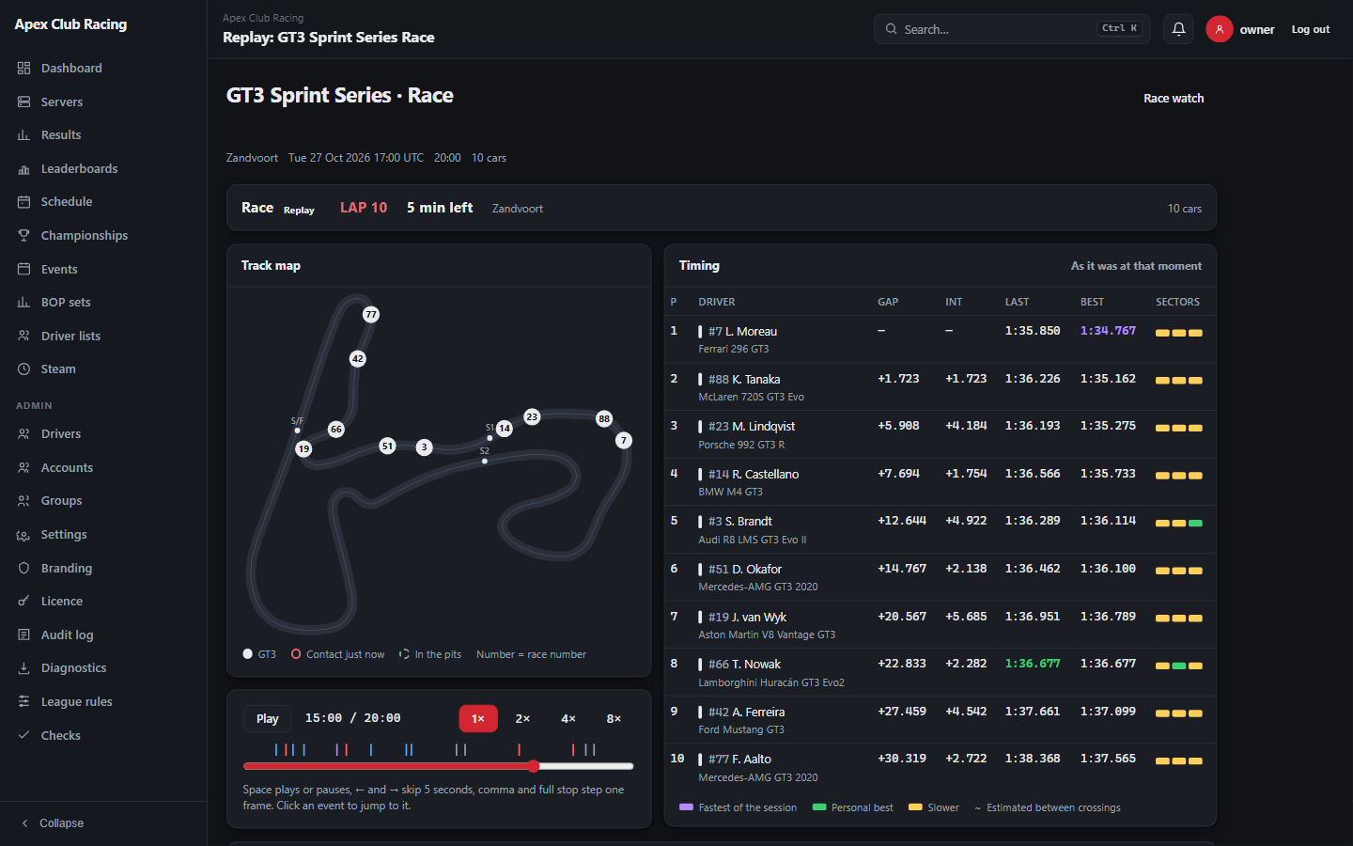Select the Groups sidebar icon
1353x846 pixels.
[23, 500]
